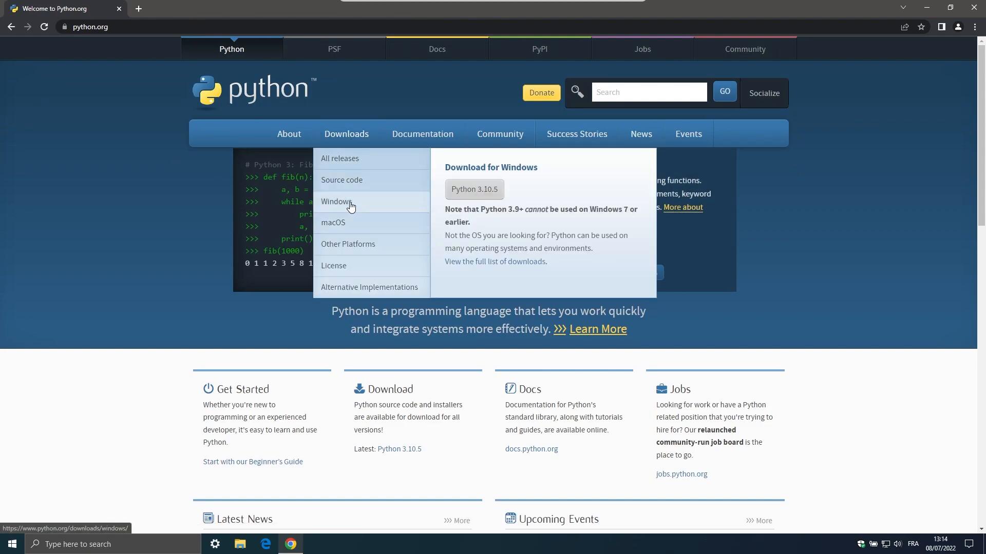Select macOS in the Downloads menu
The width and height of the screenshot is (986, 554).
[x=333, y=223]
